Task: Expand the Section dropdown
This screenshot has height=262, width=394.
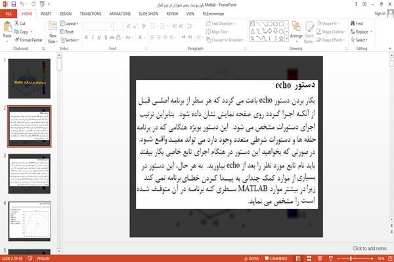Action: click(70, 40)
